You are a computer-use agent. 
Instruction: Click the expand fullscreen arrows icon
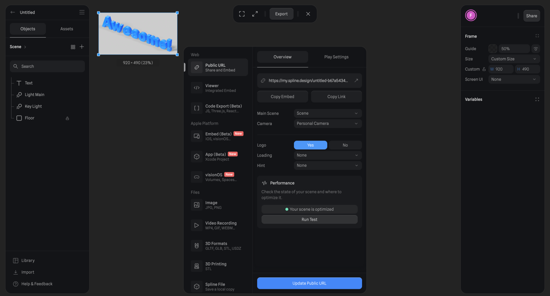(255, 14)
